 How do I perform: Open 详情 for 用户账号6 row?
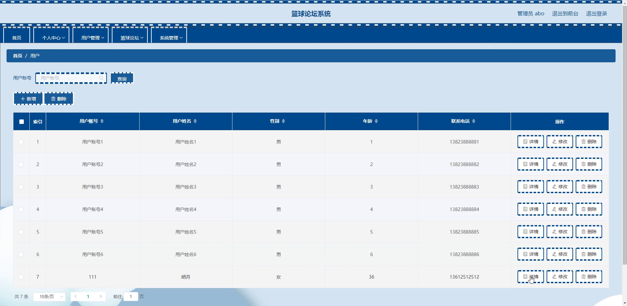pos(531,254)
